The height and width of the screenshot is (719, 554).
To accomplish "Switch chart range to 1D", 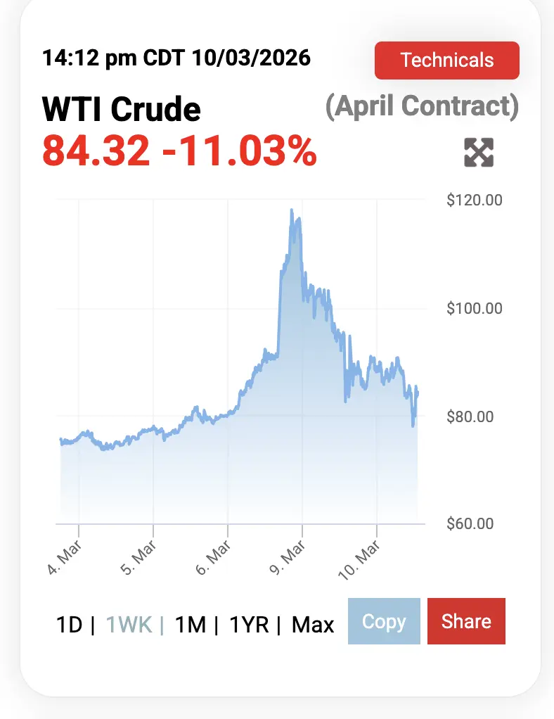I will [x=69, y=624].
